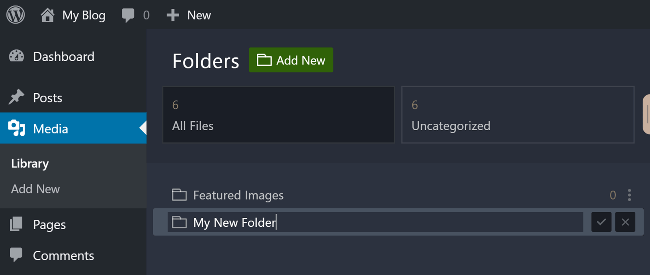Screen dimensions: 650x275
Task: Cancel folder creation with the X button
Action: [x=625, y=222]
